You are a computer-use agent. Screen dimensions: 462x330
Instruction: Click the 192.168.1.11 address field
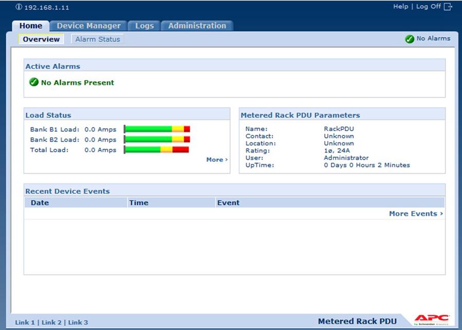coord(47,8)
